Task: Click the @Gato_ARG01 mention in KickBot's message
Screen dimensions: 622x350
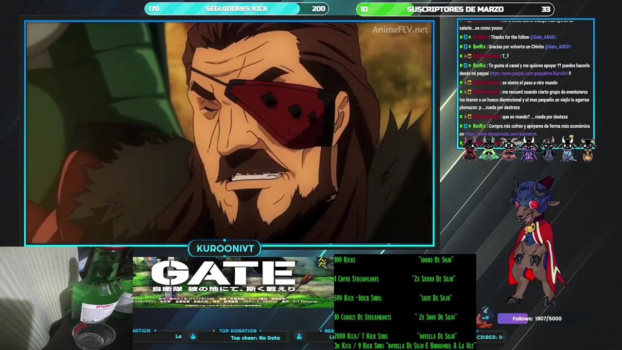Action: [543, 37]
